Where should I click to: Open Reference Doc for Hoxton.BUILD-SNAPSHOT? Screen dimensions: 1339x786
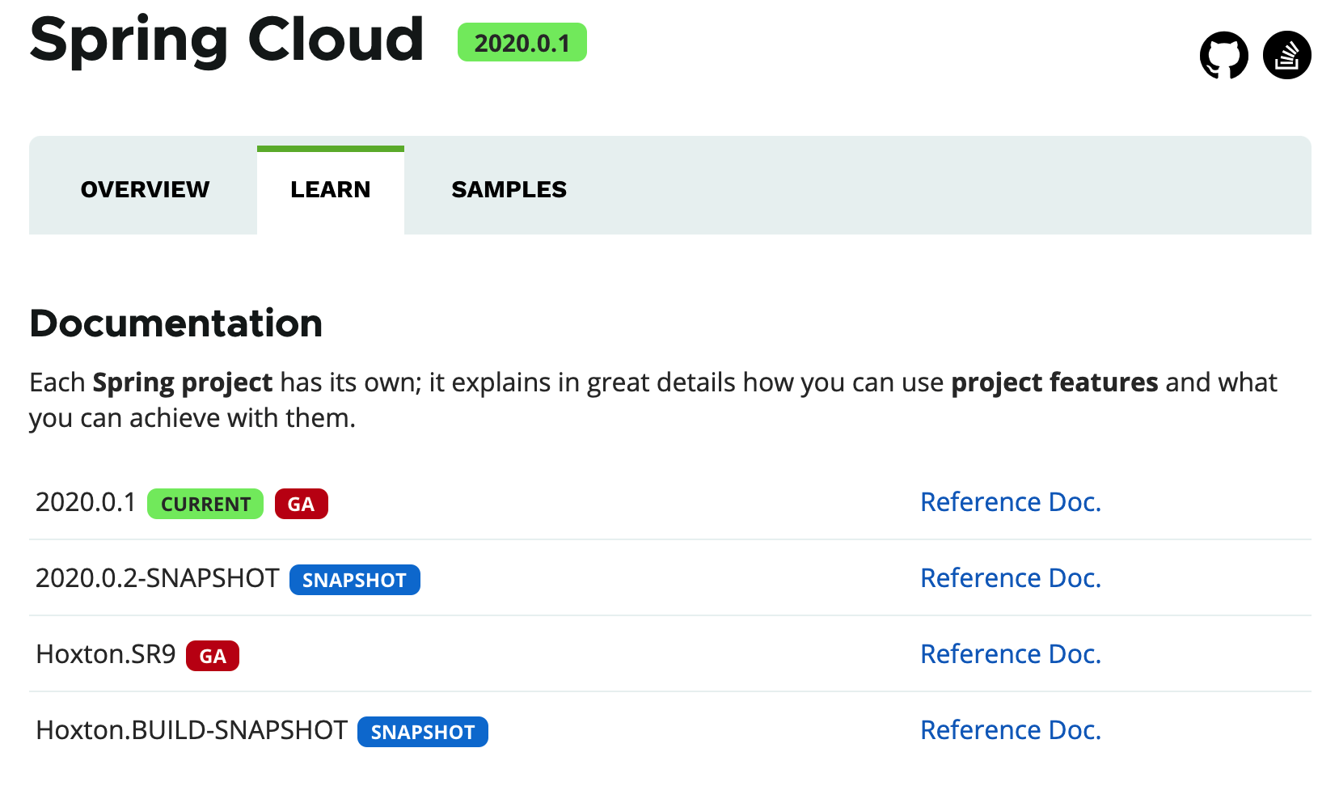click(1010, 730)
